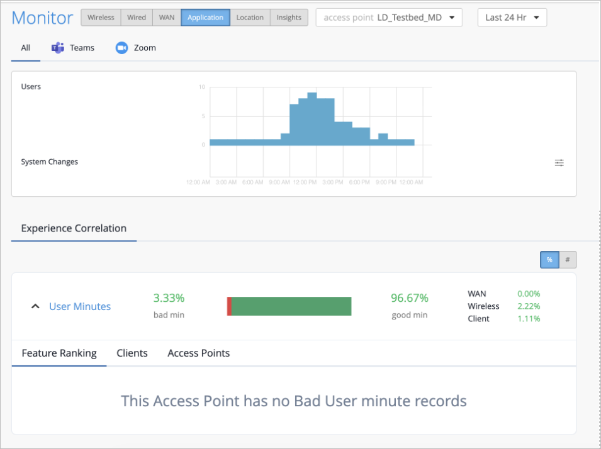Click the Wireless 2.22% value
Viewport: 601px width, 449px height.
tap(529, 306)
